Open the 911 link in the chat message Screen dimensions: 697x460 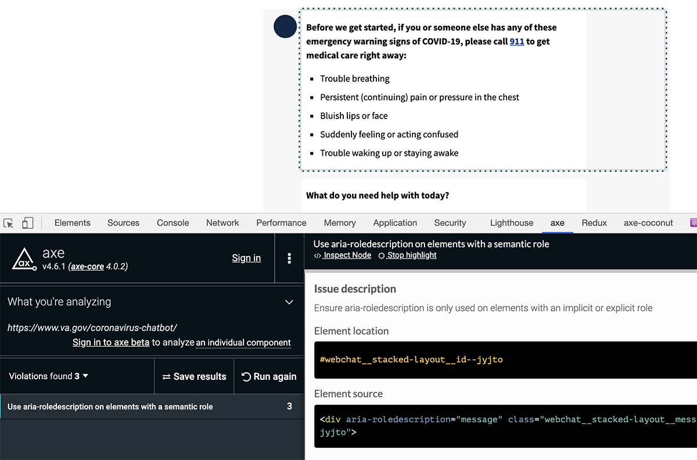pyautogui.click(x=516, y=41)
